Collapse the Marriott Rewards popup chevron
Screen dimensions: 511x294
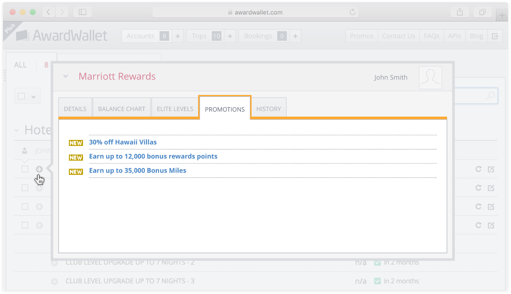pyautogui.click(x=66, y=76)
